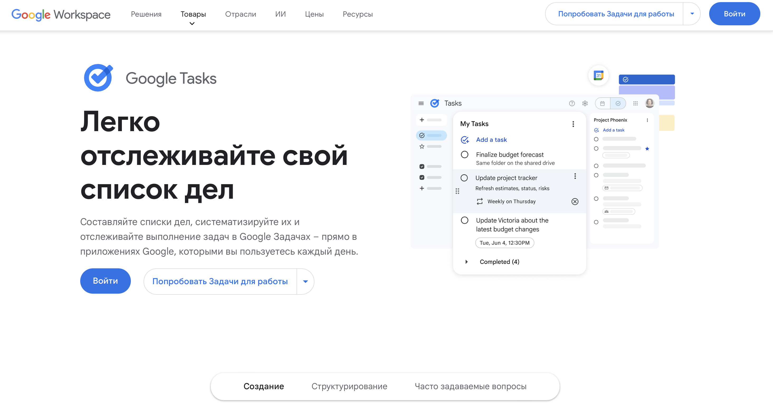The height and width of the screenshot is (419, 773).
Task: Switch to tasks view checkmark toggle icon
Action: [x=618, y=103]
